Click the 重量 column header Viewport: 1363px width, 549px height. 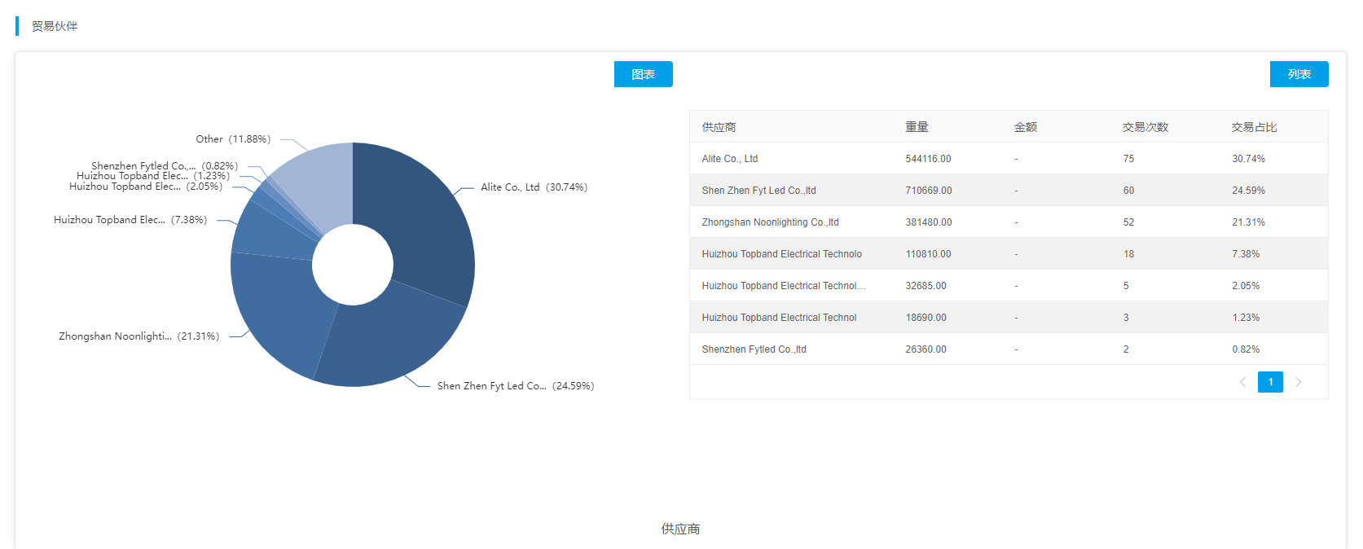pyautogui.click(x=917, y=127)
